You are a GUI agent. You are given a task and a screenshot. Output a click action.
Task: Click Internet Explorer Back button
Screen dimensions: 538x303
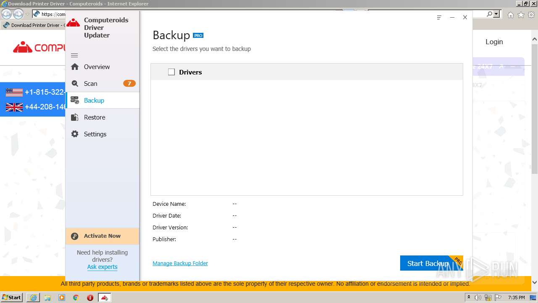6,14
